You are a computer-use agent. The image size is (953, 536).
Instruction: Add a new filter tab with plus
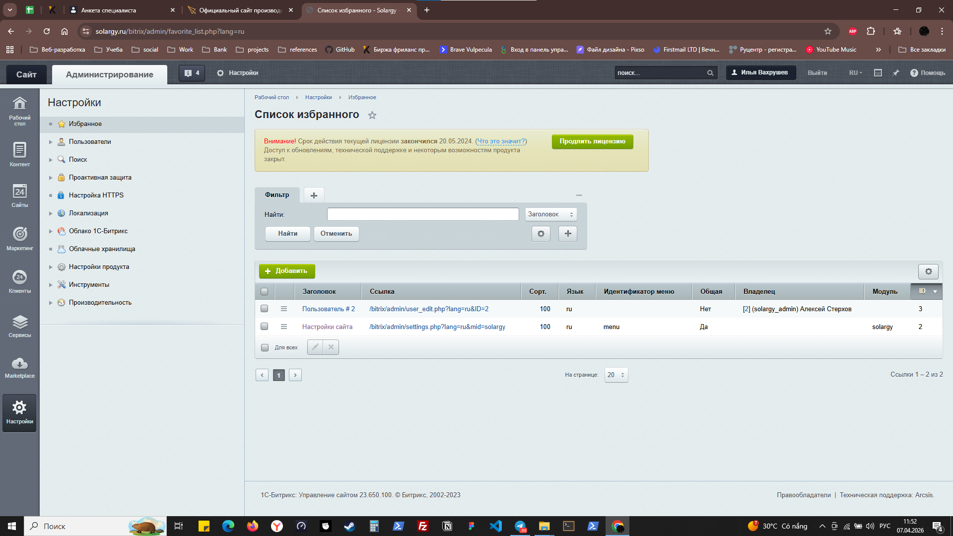pos(314,196)
